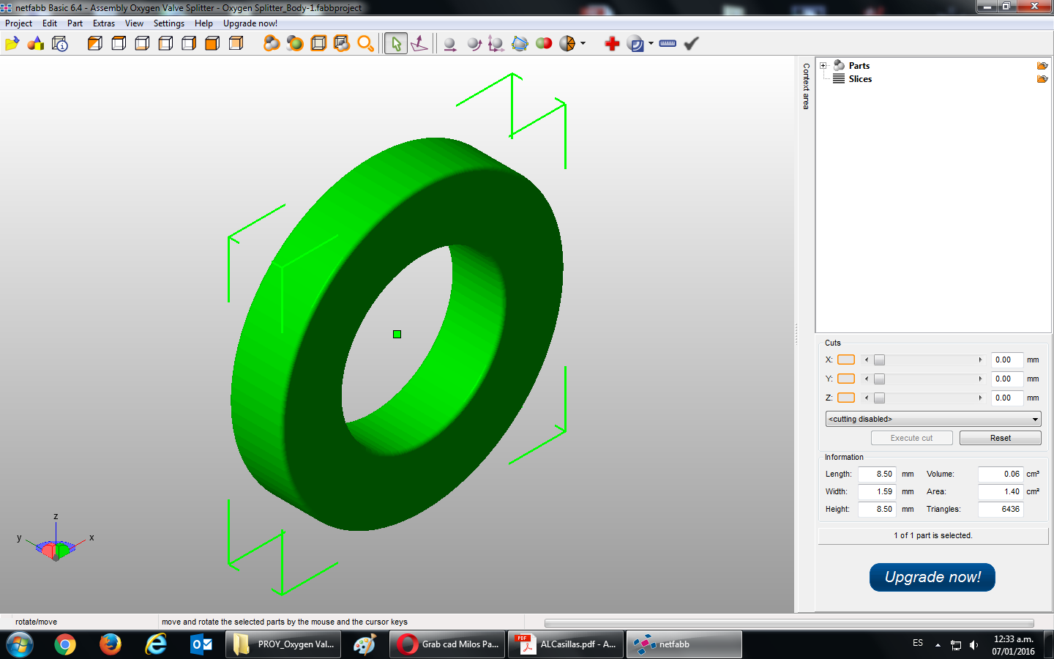Click the rotate part icon
This screenshot has width=1054, height=659.
click(474, 44)
